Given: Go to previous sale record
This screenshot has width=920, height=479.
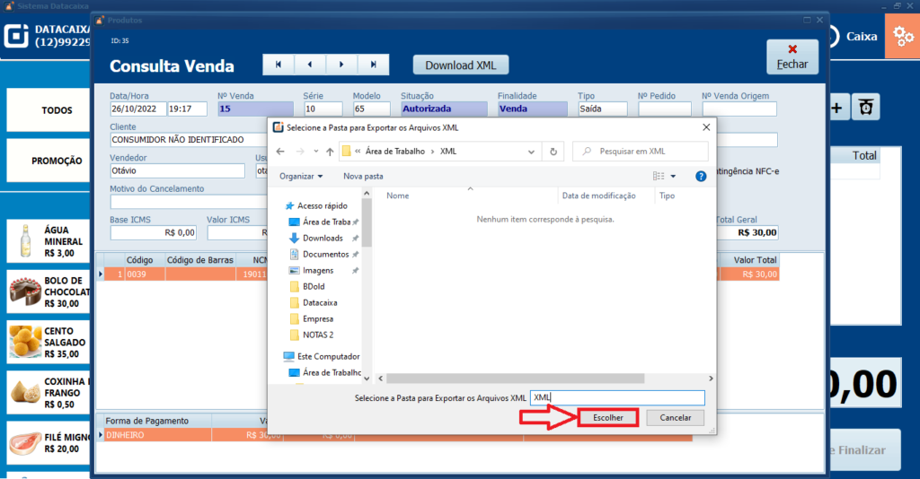Looking at the screenshot, I should coord(310,65).
